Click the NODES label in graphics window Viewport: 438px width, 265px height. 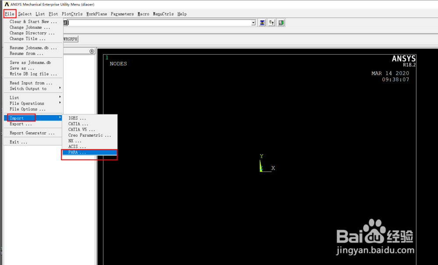tap(118, 63)
